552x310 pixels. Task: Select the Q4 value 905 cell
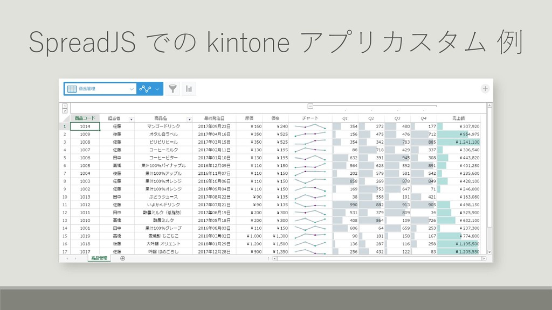click(424, 205)
